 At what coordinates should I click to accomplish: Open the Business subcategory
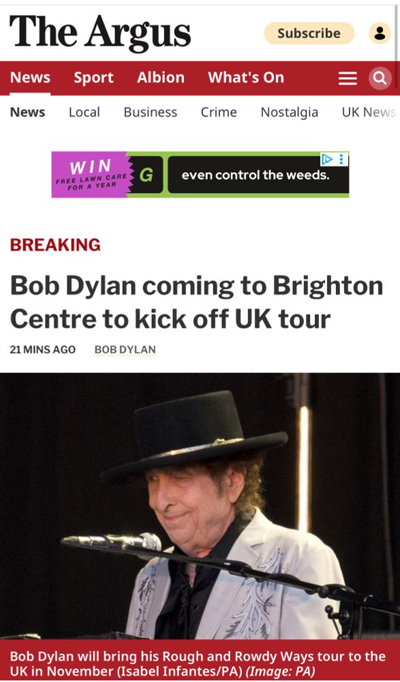click(x=151, y=113)
